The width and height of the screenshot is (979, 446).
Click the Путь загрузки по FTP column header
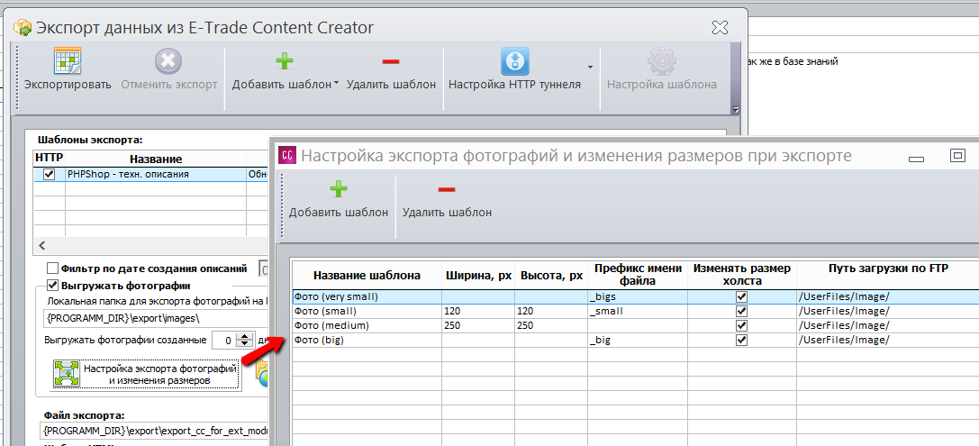pyautogui.click(x=888, y=269)
